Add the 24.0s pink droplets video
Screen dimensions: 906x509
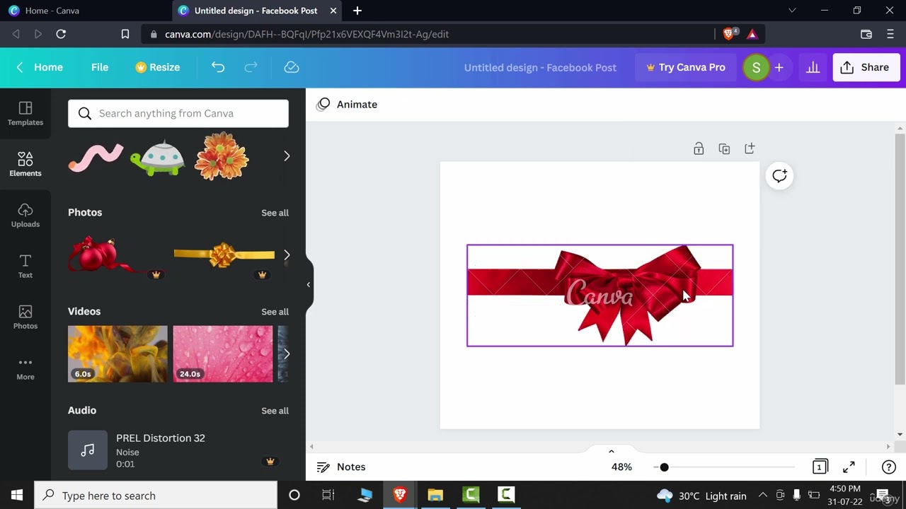[x=223, y=354]
